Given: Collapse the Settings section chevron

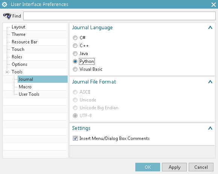Looking at the screenshot, I should point(210,128).
